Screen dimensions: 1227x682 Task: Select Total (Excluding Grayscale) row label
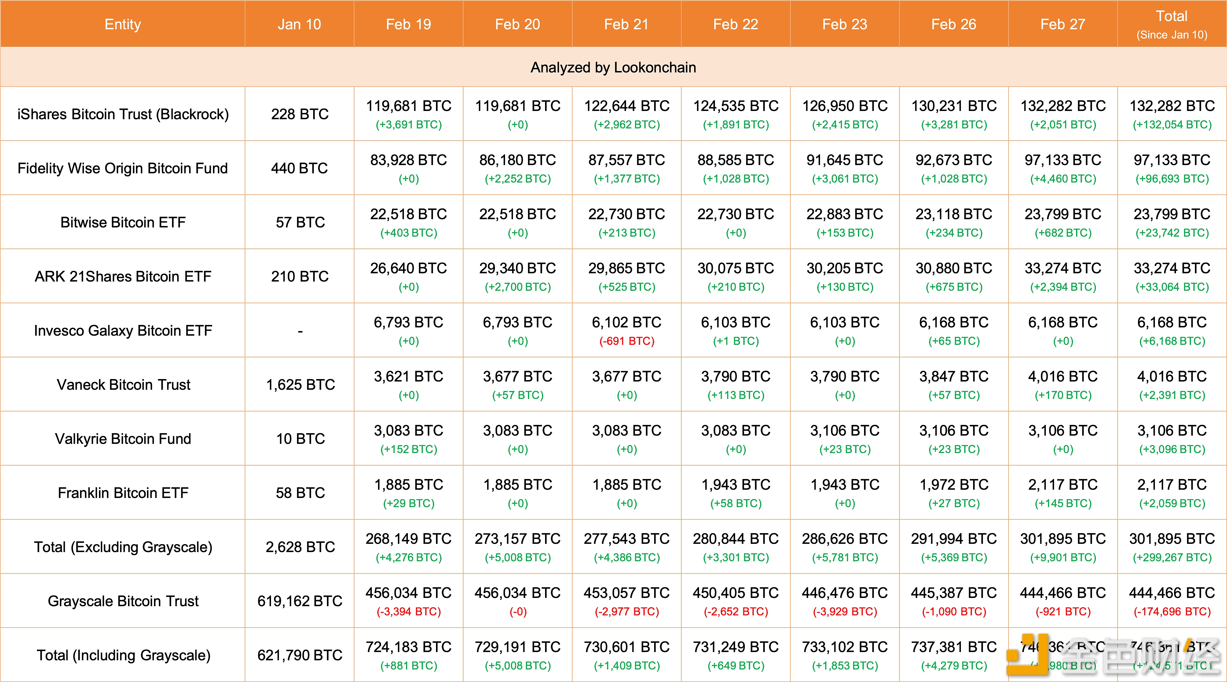(123, 547)
